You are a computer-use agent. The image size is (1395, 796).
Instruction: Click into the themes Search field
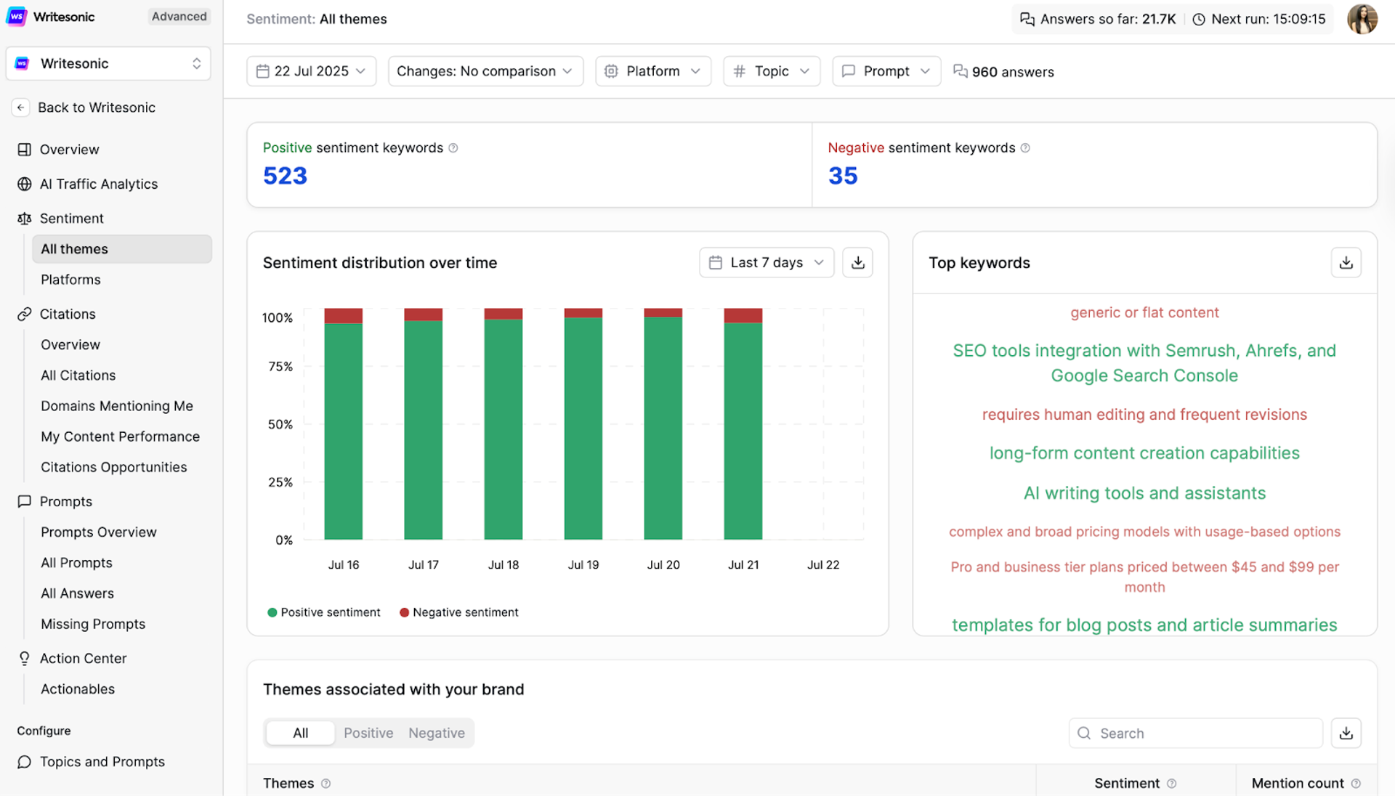click(1195, 734)
